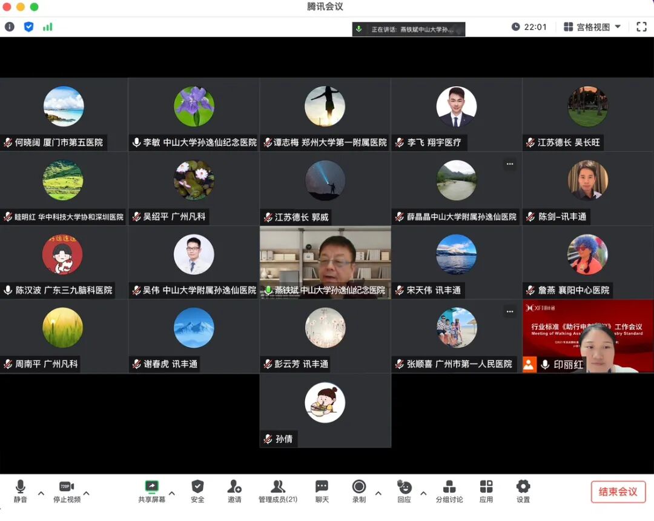The width and height of the screenshot is (654, 521).
Task: Open the 应用 apps panel
Action: point(486,491)
